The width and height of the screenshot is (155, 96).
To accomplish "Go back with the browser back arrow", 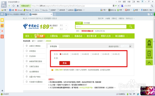I will [9, 6].
